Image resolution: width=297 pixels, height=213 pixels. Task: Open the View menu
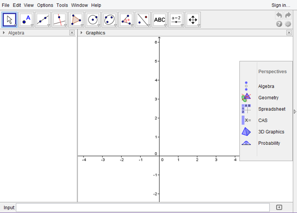pos(29,5)
